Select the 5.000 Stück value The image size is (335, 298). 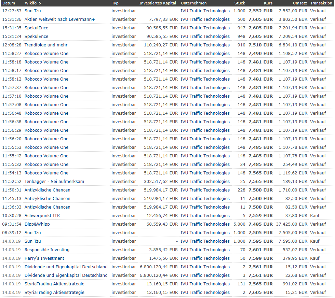click(x=240, y=224)
